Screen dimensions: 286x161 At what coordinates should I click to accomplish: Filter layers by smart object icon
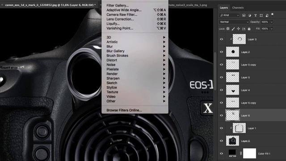click(x=267, y=15)
